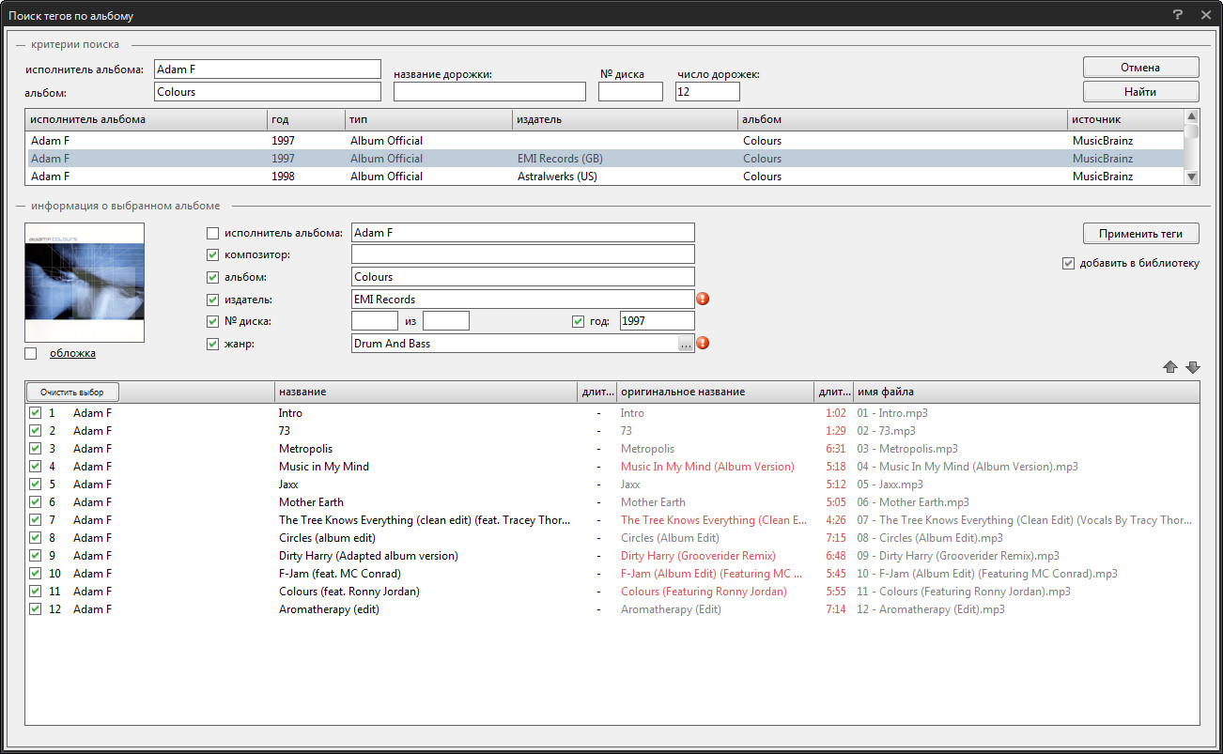Image resolution: width=1223 pixels, height=754 pixels.
Task: Toggle исполнитель альбома checkbox
Action: tap(212, 233)
